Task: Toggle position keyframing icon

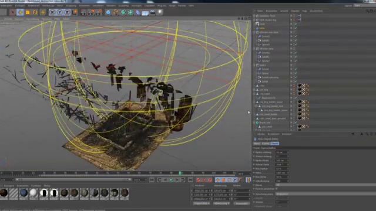Action: coord(217,180)
